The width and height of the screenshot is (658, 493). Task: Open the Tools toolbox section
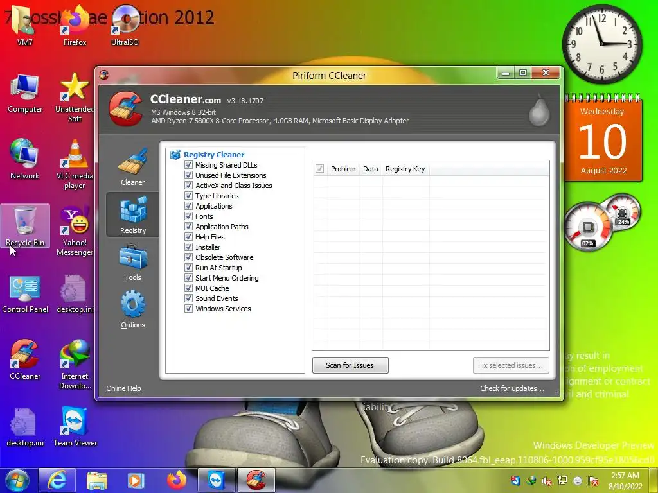pyautogui.click(x=132, y=263)
